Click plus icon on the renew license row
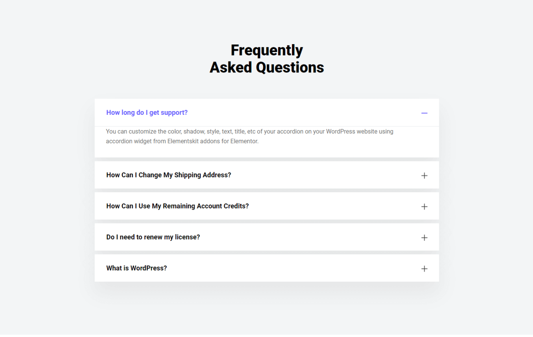Viewport: 533px width, 337px height. pyautogui.click(x=424, y=238)
